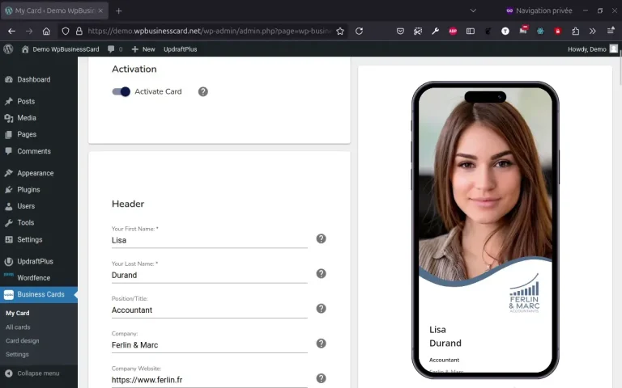Viewport: 622px width, 388px height.
Task: Click the site security padlock icon
Action: 79,31
